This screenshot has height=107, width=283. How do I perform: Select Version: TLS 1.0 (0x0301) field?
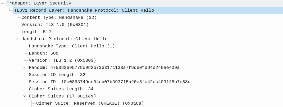click(55, 25)
